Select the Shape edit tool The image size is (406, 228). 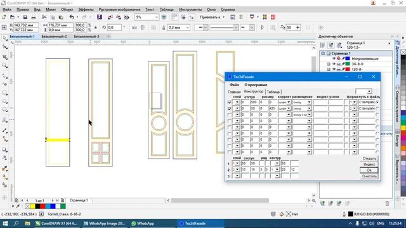[4, 47]
